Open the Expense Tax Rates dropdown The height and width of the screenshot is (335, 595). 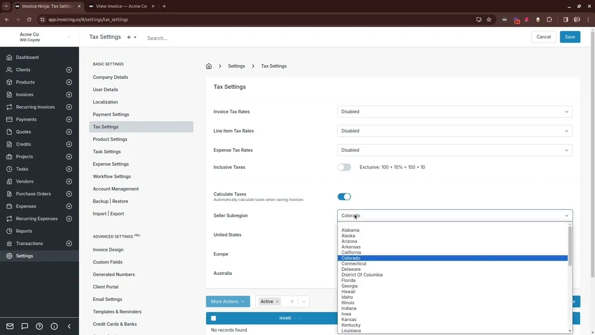coord(455,150)
